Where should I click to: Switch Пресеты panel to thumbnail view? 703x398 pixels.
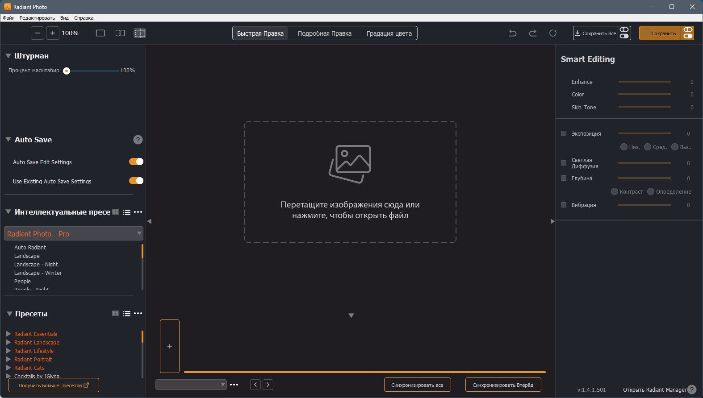coord(116,314)
